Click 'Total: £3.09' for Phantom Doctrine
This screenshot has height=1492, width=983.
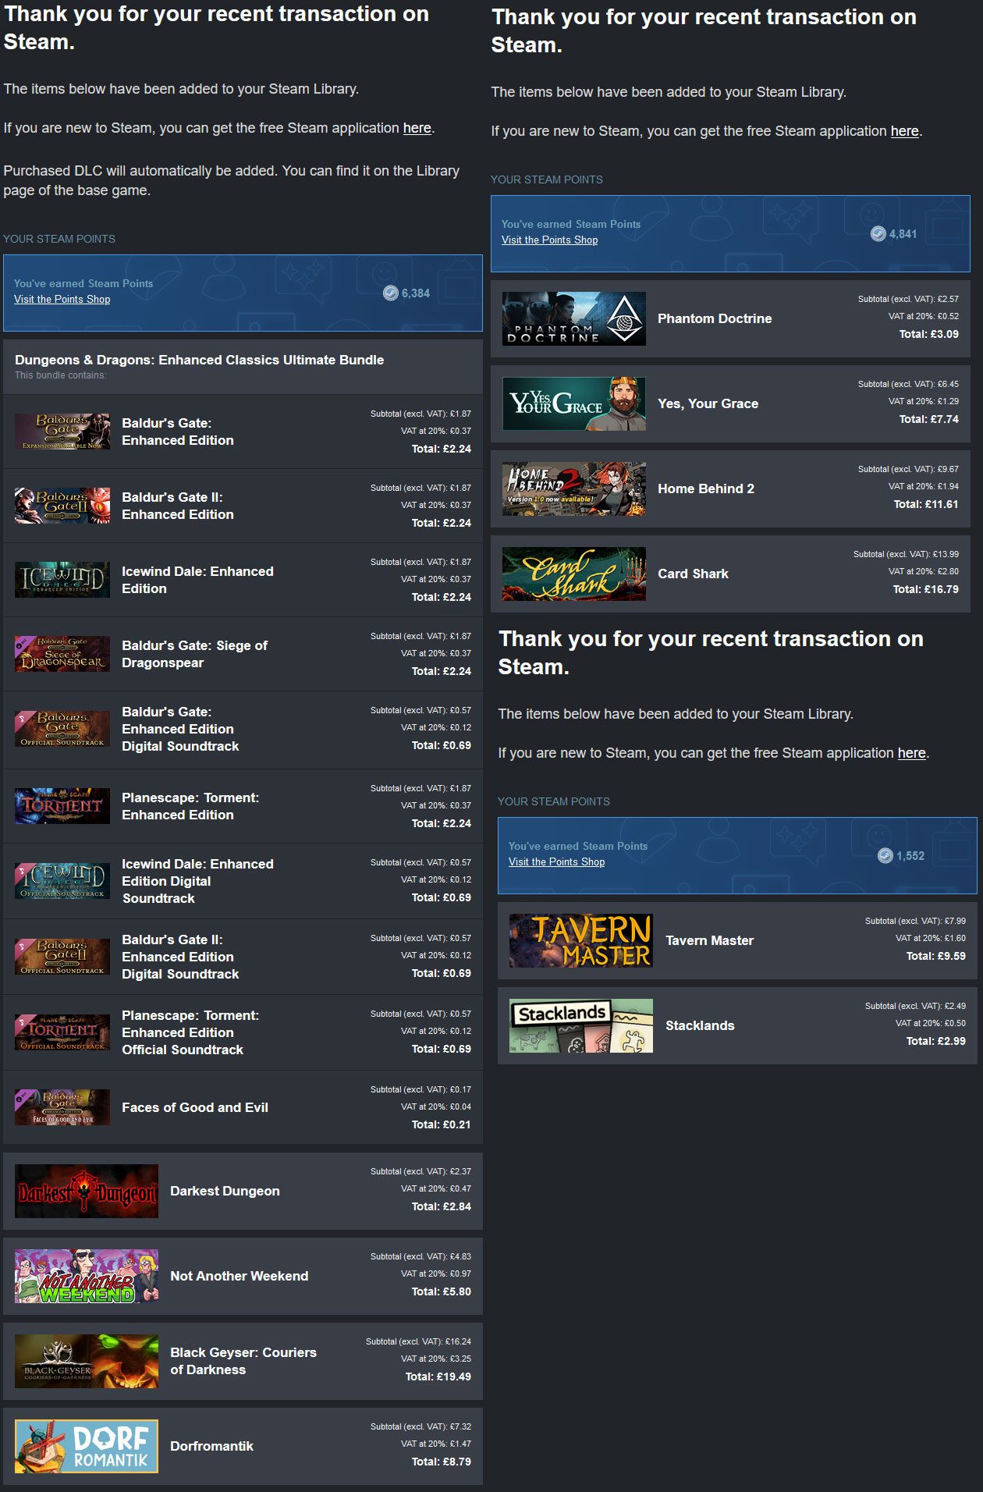tap(929, 334)
